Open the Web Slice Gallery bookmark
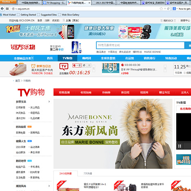The image size is (191, 191). (x=69, y=15)
